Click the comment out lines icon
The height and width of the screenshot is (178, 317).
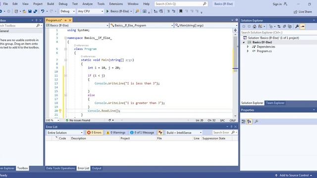click(168, 11)
